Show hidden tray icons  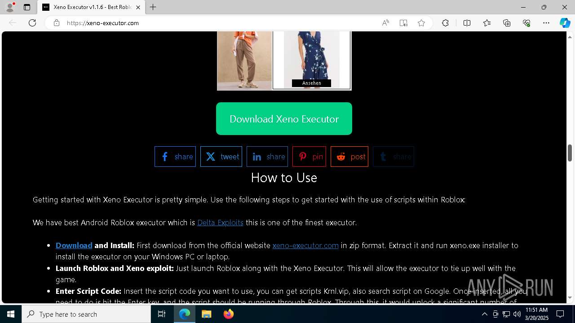[x=484, y=314]
